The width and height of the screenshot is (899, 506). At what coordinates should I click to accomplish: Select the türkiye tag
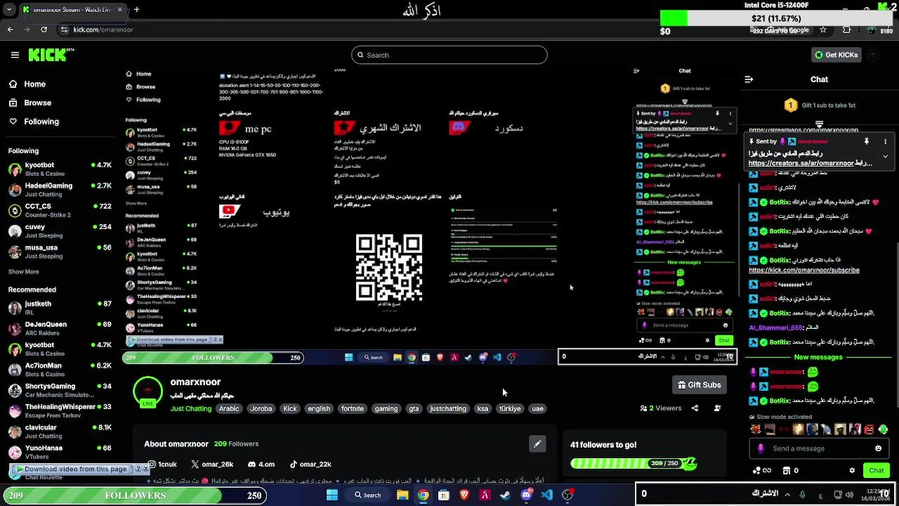(x=510, y=408)
